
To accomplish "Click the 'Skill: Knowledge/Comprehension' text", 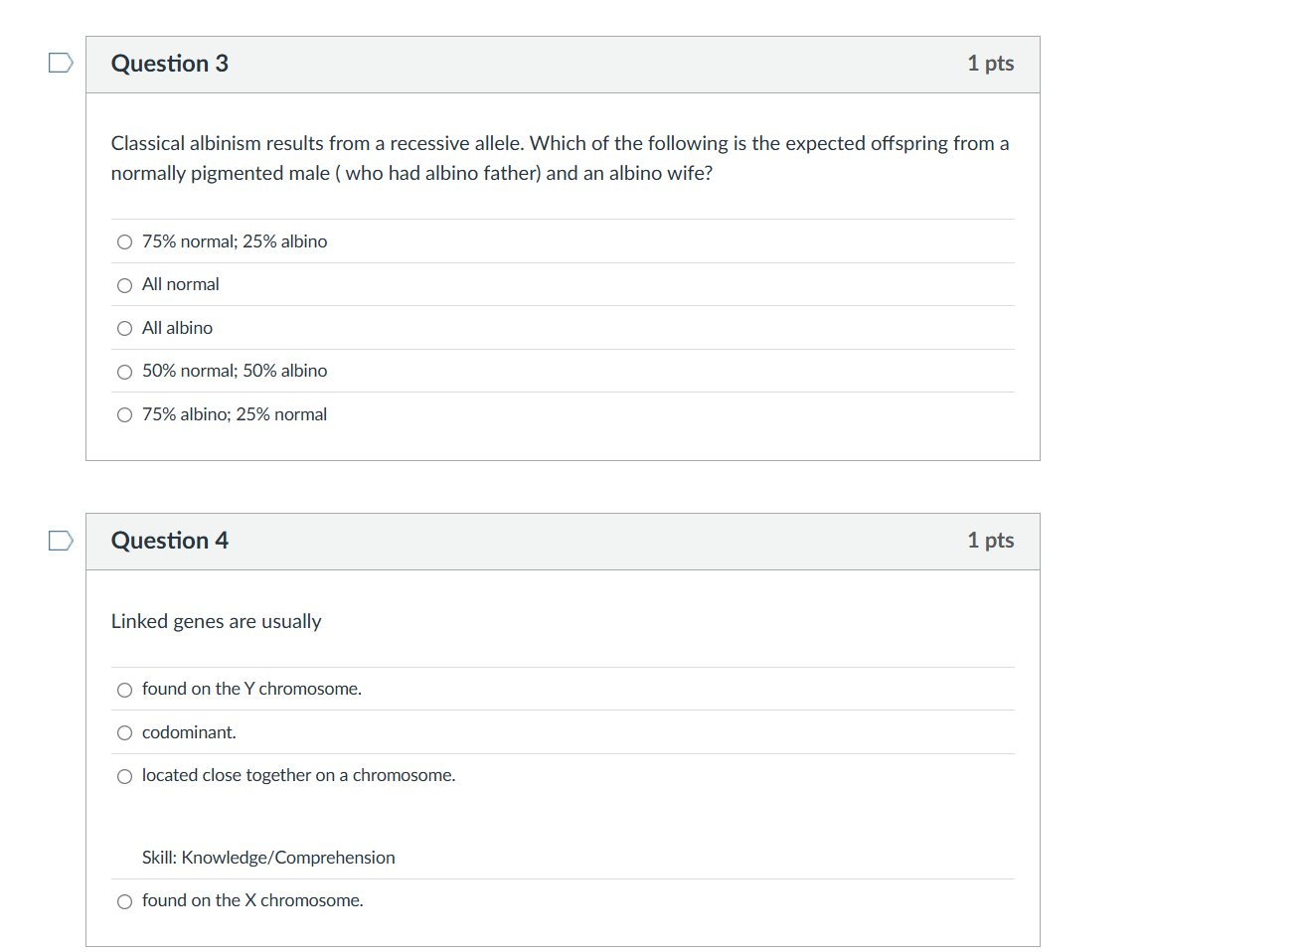I will tap(268, 858).
